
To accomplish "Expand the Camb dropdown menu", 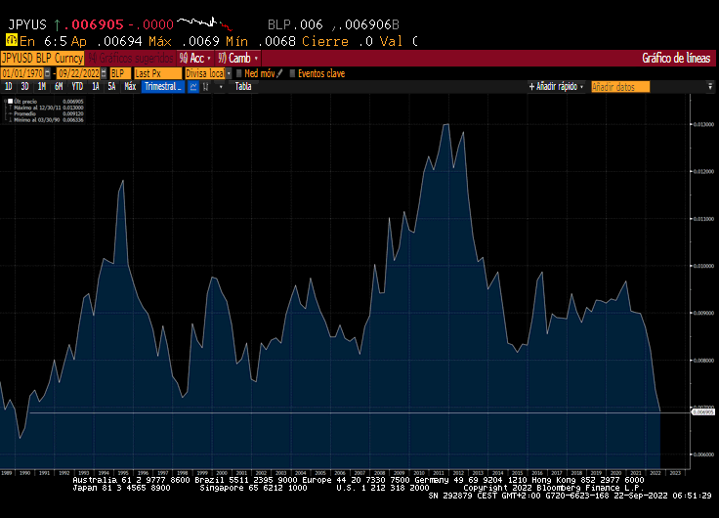I will click(x=238, y=59).
